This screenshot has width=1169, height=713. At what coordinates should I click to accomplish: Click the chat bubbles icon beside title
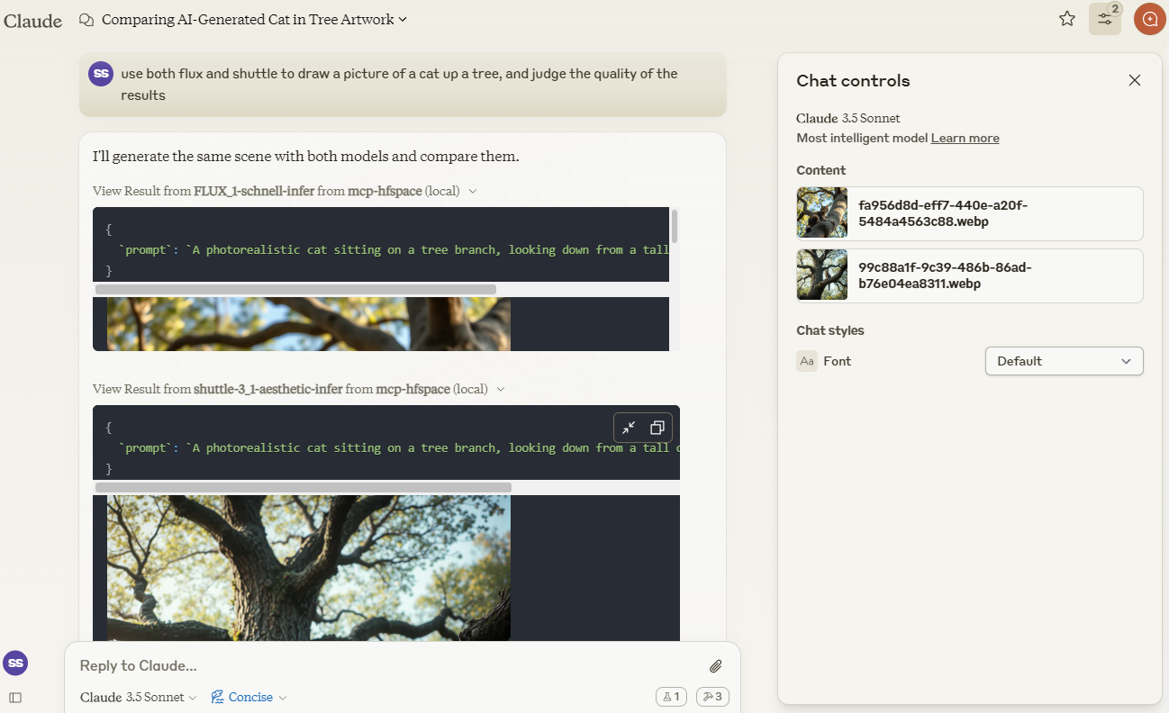click(87, 19)
